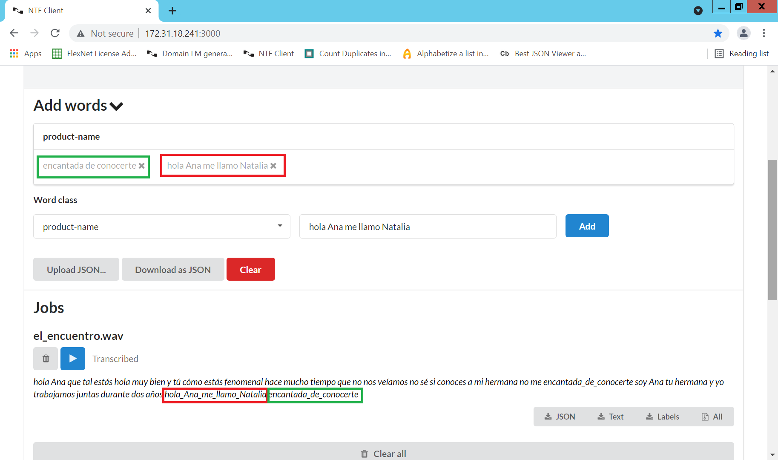Viewport: 778px width, 460px height.
Task: Remove 'hola Ana me llamo Natalia' tag
Action: pyautogui.click(x=273, y=166)
